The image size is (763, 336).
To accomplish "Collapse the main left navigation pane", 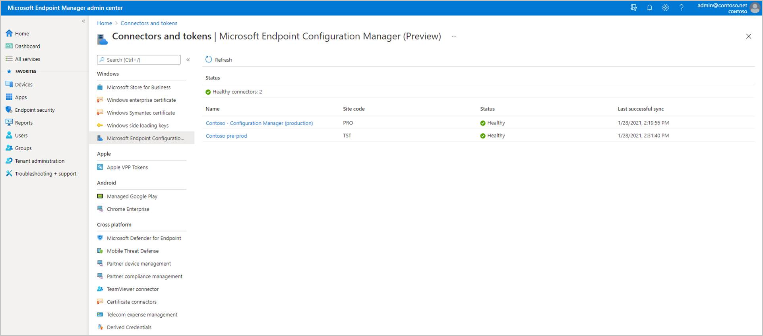I will pyautogui.click(x=83, y=21).
